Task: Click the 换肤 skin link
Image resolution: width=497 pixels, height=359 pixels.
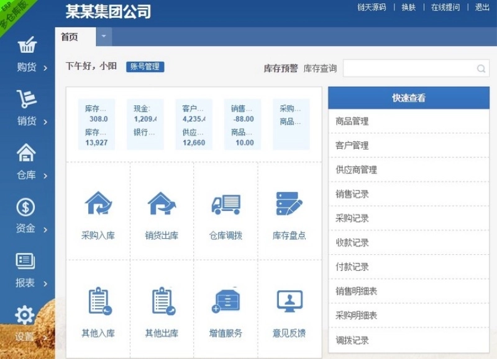Action: click(x=409, y=7)
